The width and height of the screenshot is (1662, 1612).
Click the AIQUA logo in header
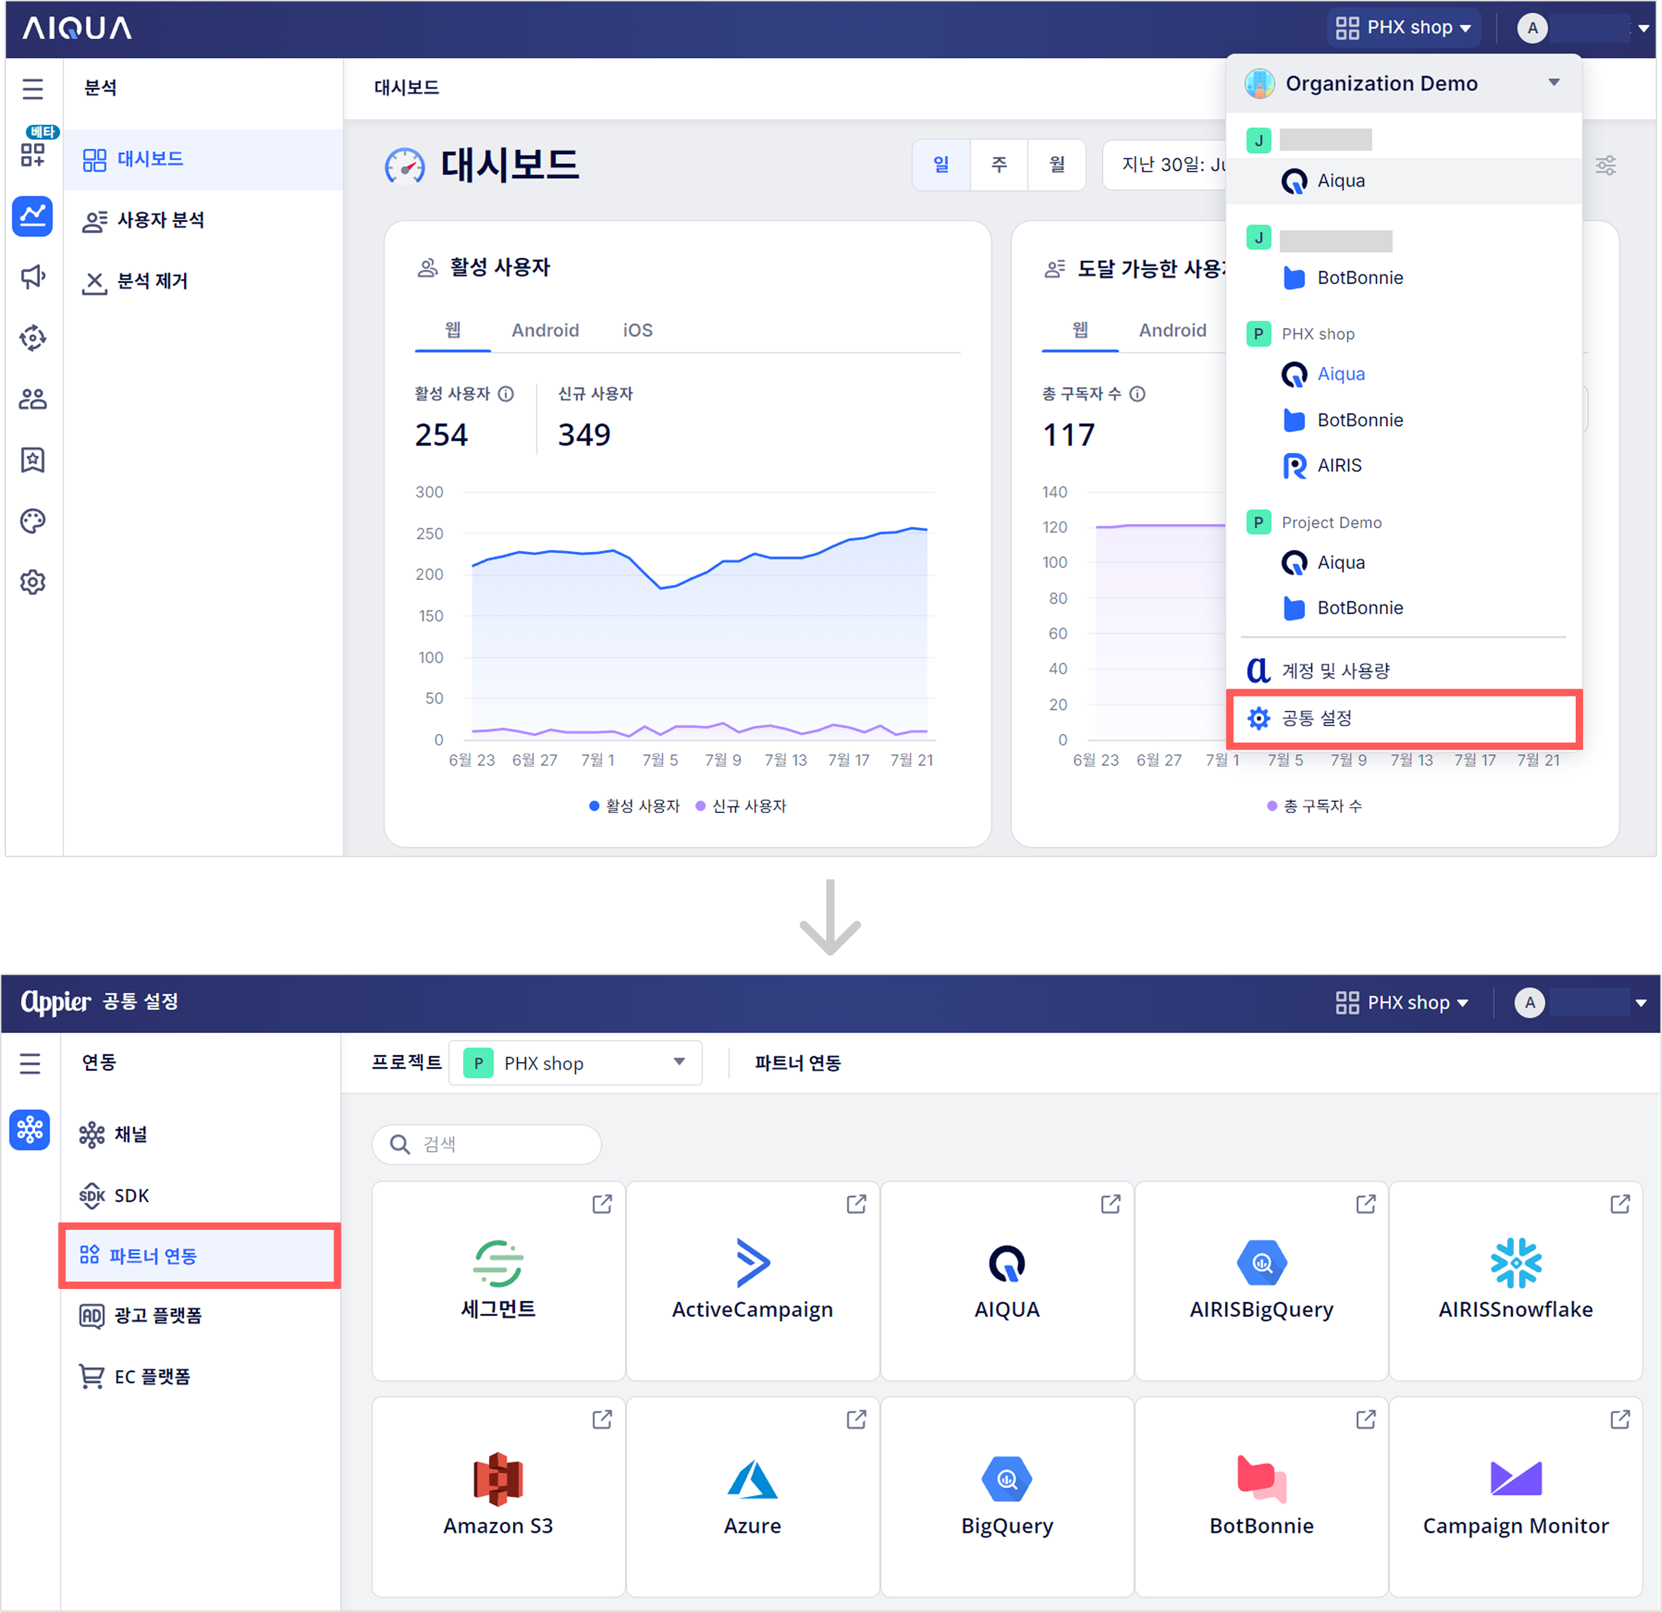[x=77, y=28]
